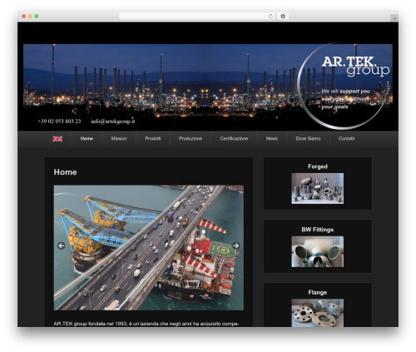Screen dimensions: 416x352
Task: Open the Contatti menu item
Action: point(346,138)
